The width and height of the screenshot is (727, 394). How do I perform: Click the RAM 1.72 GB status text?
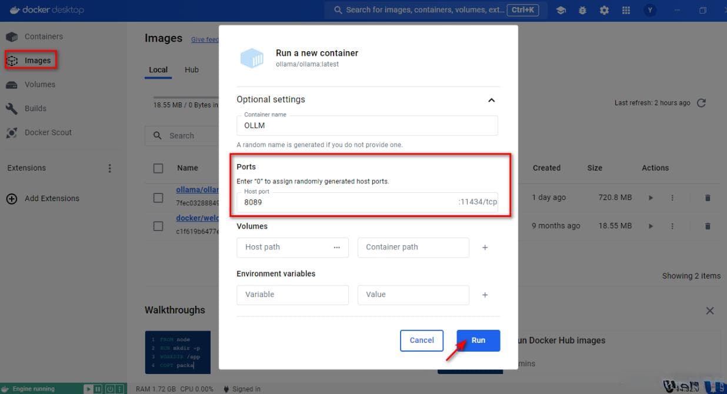[155, 389]
